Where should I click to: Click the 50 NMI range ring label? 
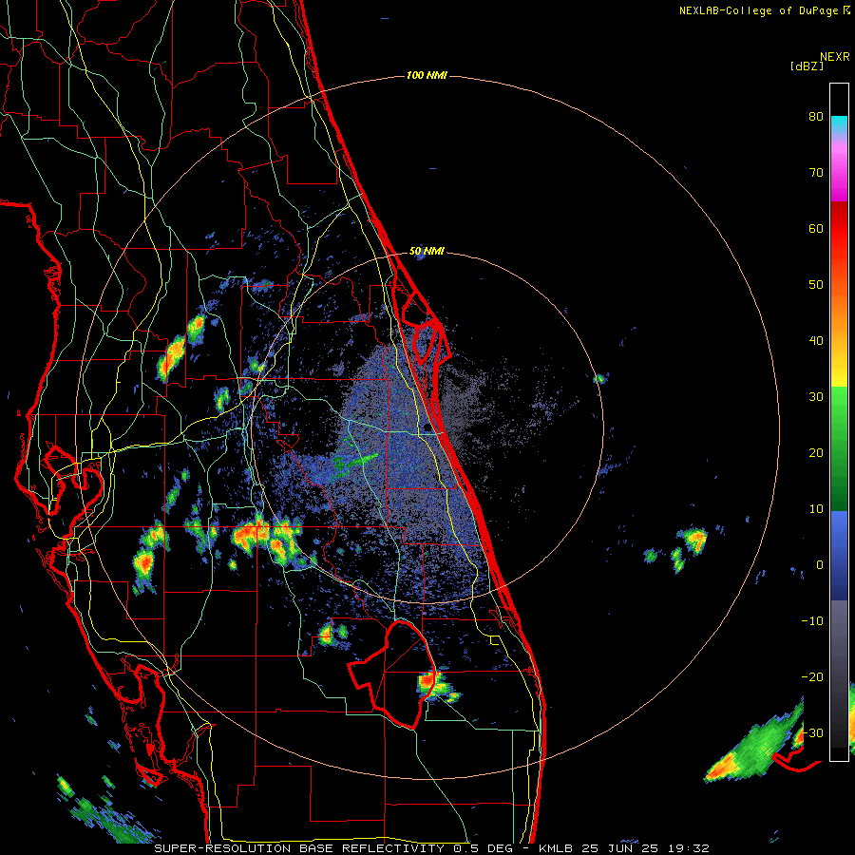tap(427, 252)
